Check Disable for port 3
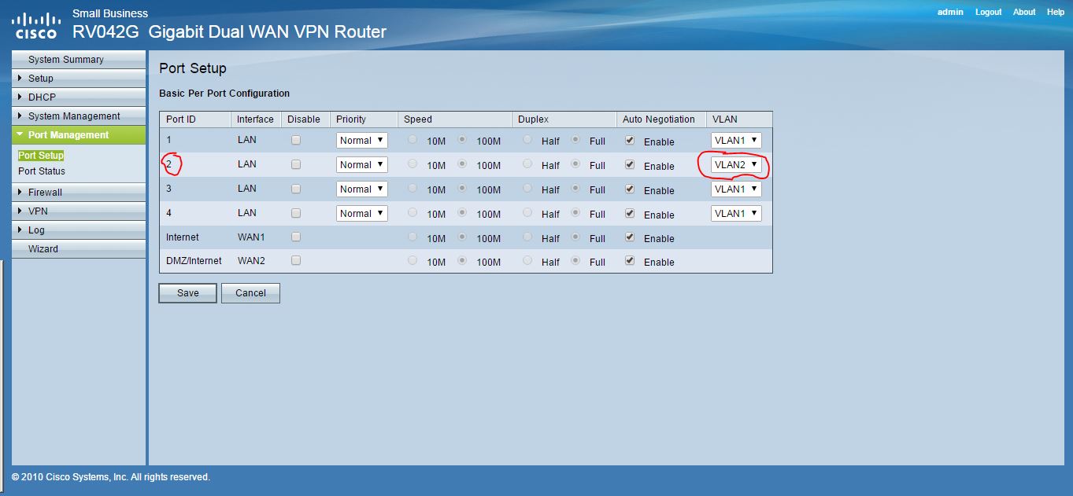The image size is (1073, 496). coord(296,189)
